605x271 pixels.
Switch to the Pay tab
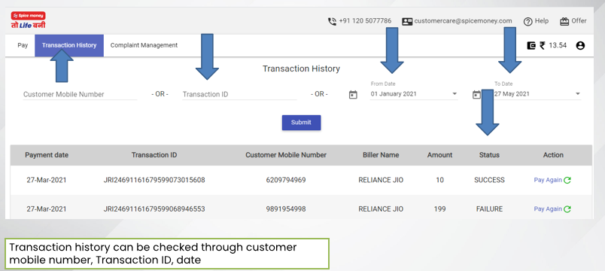23,45
